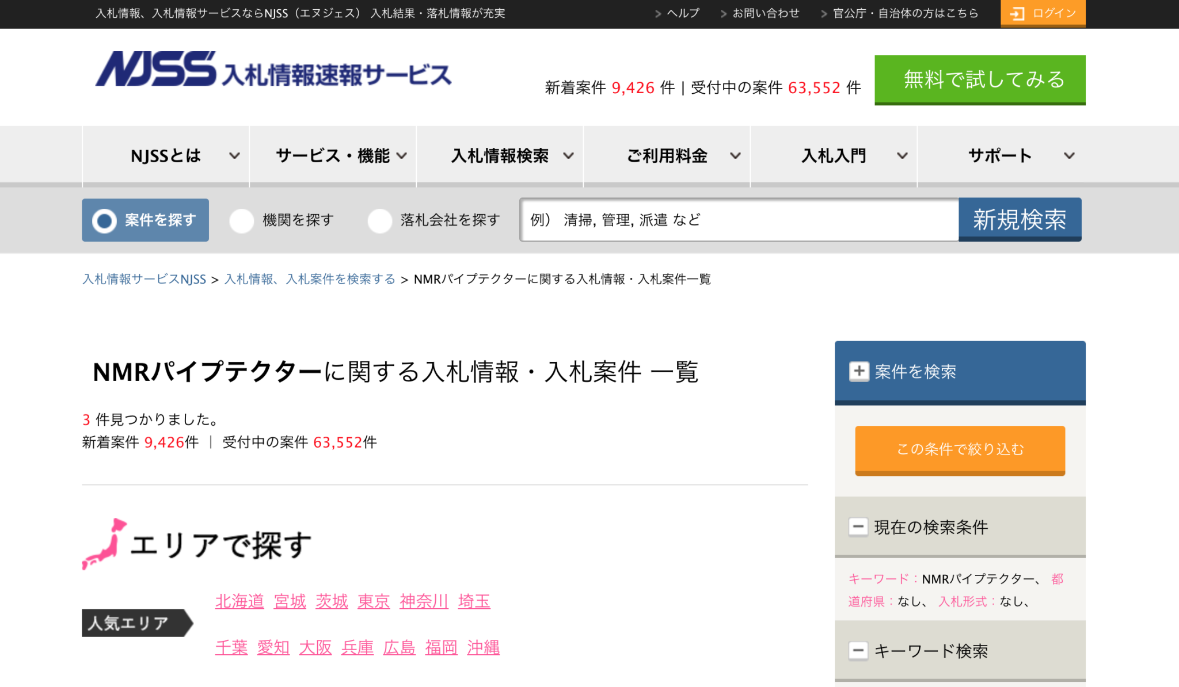Open the NJSSとは menu item
The height and width of the screenshot is (687, 1179).
(x=166, y=155)
